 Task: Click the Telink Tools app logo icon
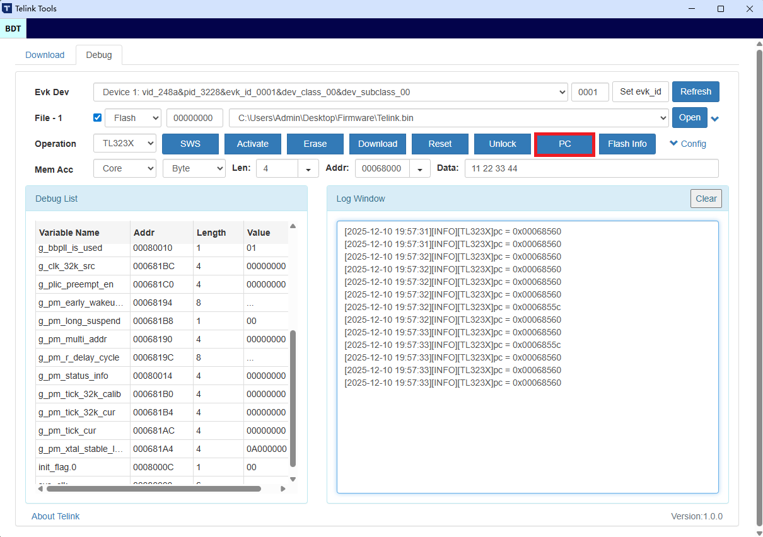(7, 9)
